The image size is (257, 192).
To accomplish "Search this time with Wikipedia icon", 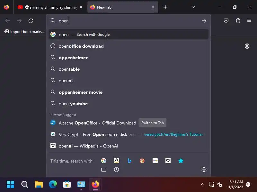I will (168, 161).
